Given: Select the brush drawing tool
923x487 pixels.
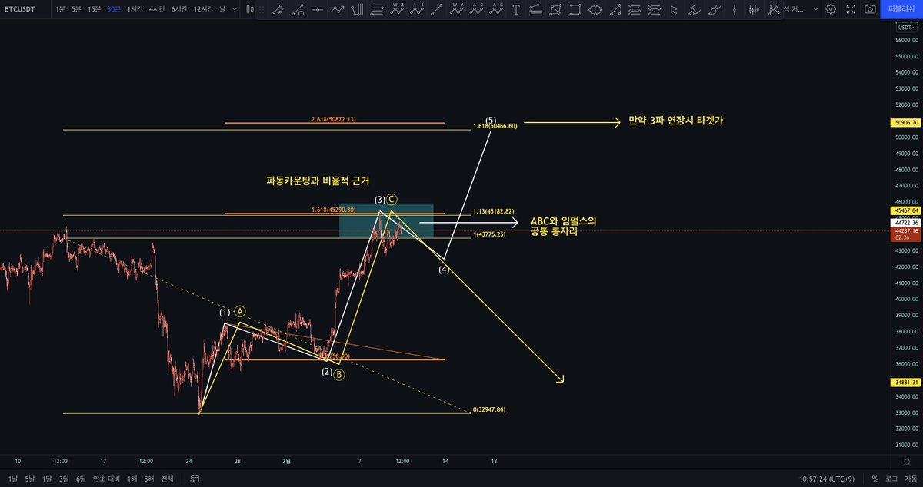Looking at the screenshot, I should point(714,11).
